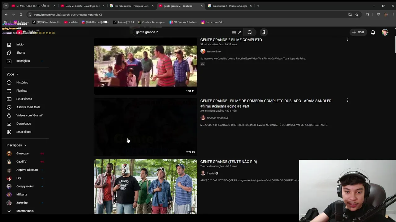Open GENTE GRANDE 2 FILME COMPLETO thumbnail

point(145,66)
